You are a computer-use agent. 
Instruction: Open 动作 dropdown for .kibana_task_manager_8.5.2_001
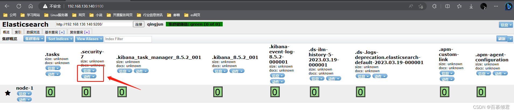coord(141,71)
